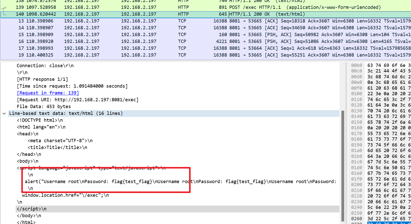Select TCP packet number 15 row

point(205,35)
